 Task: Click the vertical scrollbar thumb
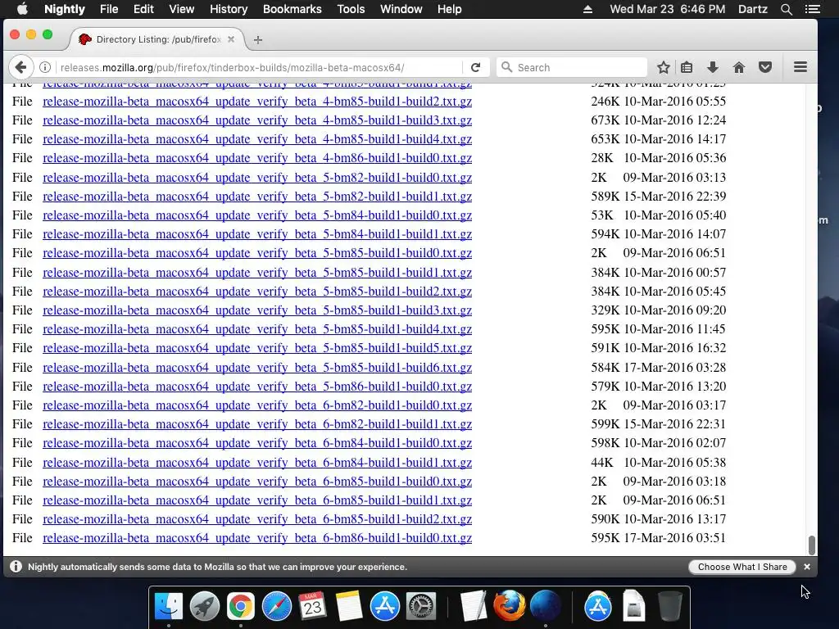coord(812,545)
